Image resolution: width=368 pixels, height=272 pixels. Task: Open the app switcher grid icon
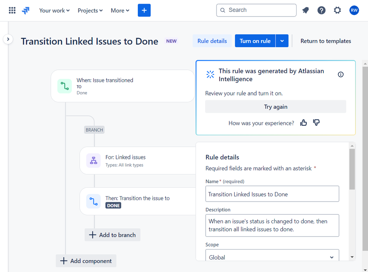pos(12,10)
